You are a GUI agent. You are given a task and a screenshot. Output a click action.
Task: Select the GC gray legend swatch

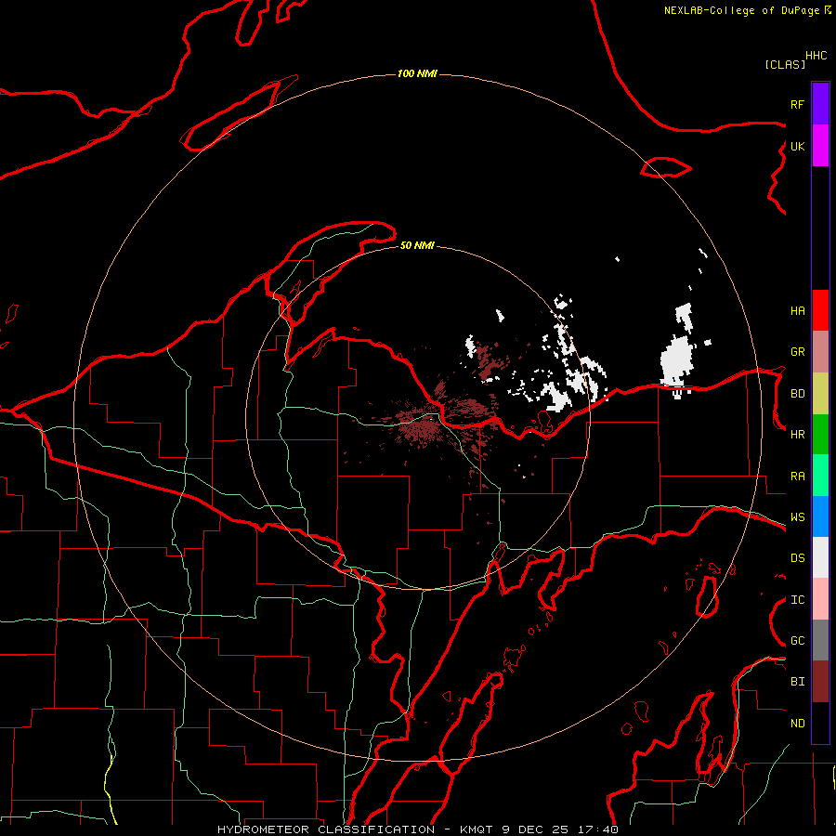820,640
